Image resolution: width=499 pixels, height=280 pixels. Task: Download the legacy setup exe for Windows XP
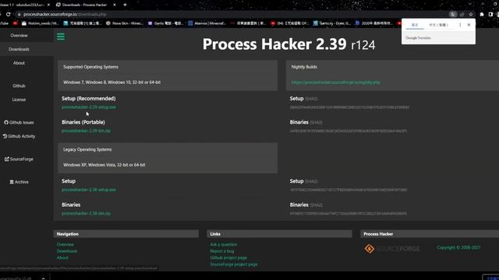point(89,190)
